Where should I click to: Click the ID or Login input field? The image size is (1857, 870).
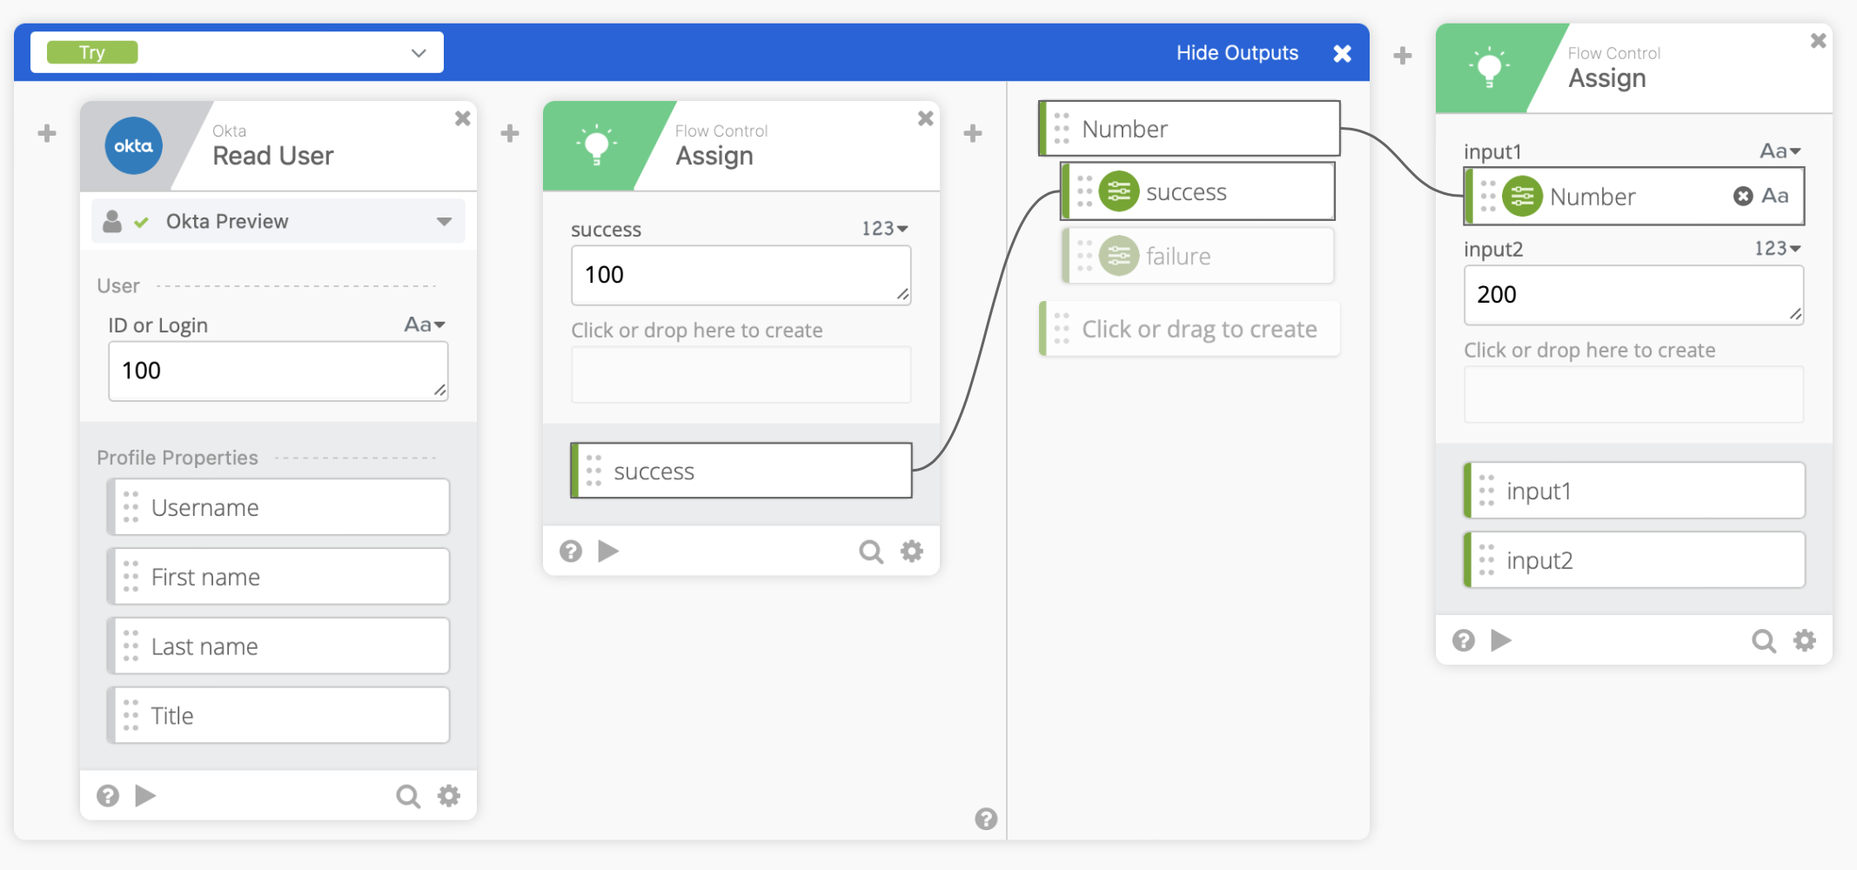(278, 371)
